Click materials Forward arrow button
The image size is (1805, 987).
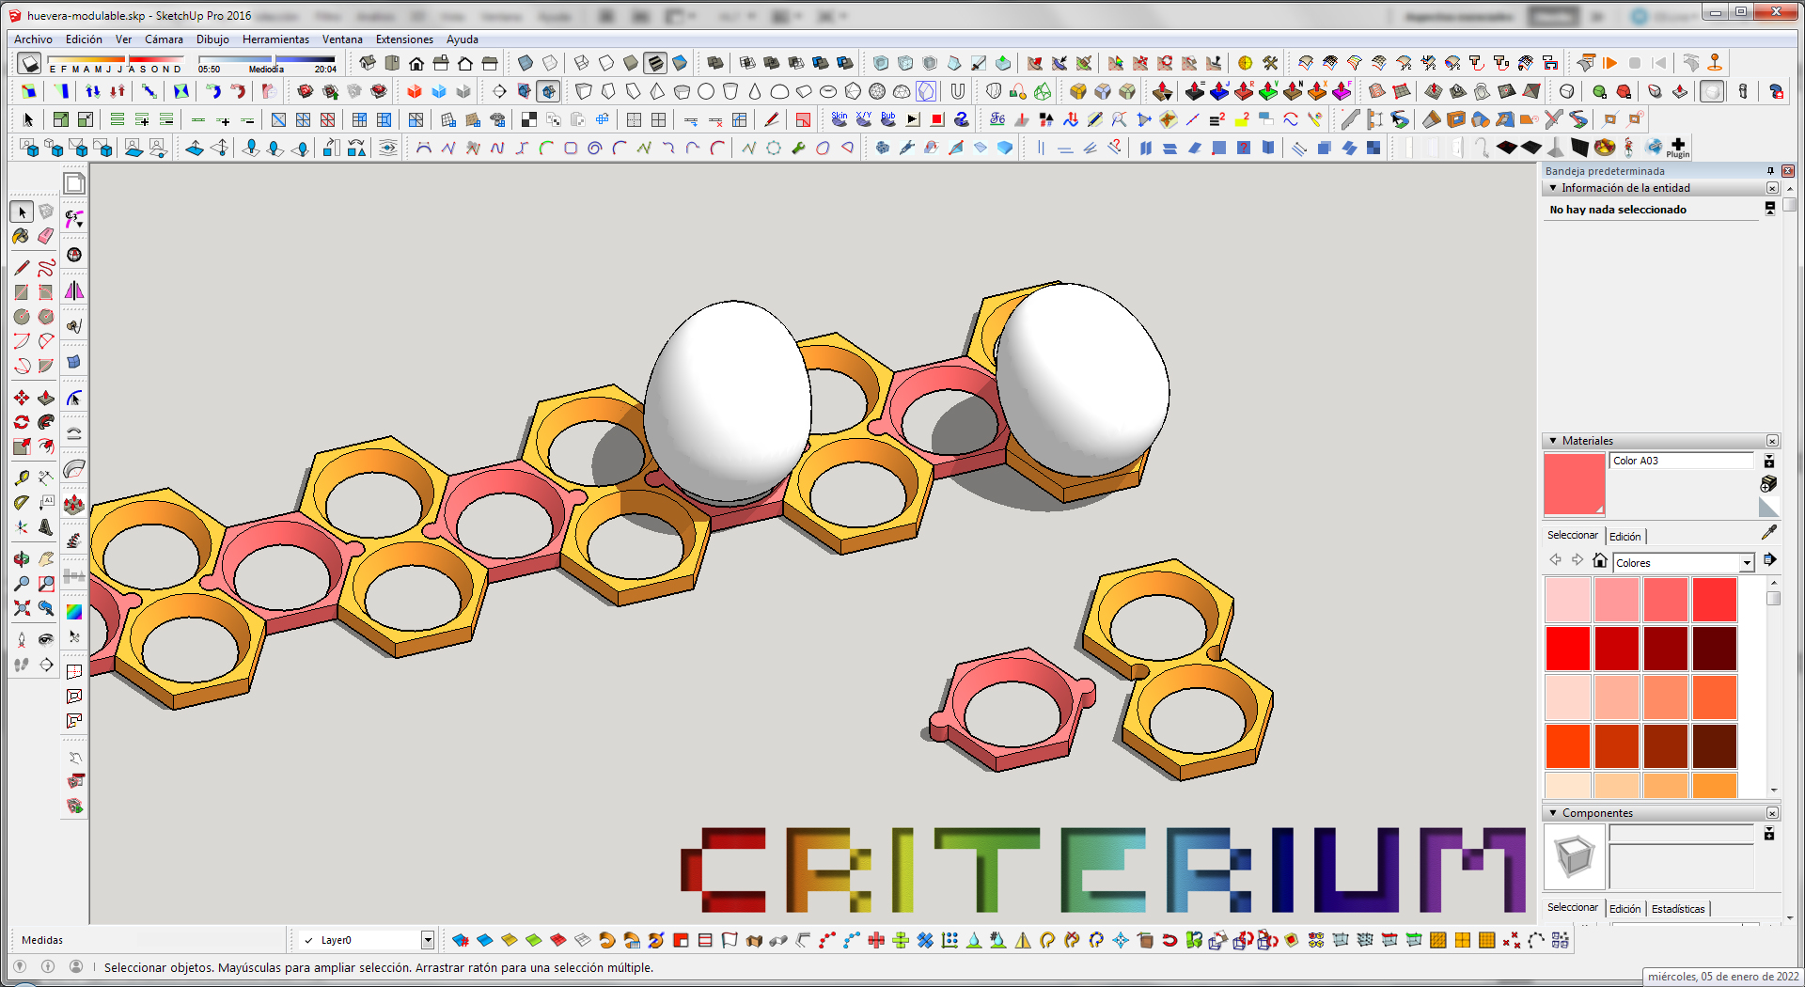[1577, 560]
